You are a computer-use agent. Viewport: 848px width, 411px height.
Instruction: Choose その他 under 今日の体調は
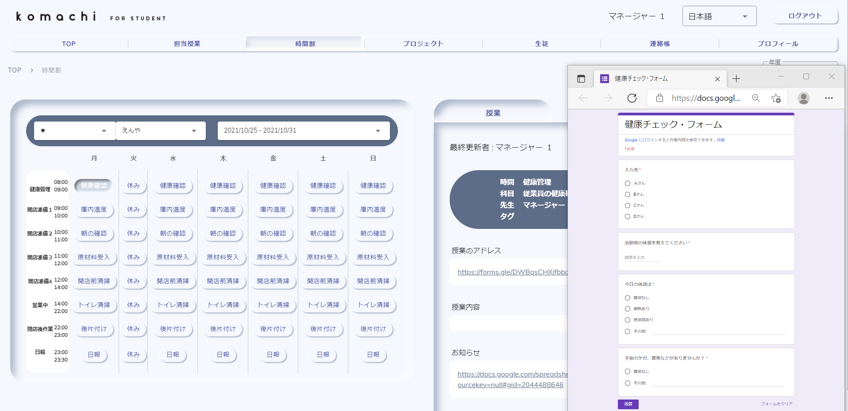628,331
